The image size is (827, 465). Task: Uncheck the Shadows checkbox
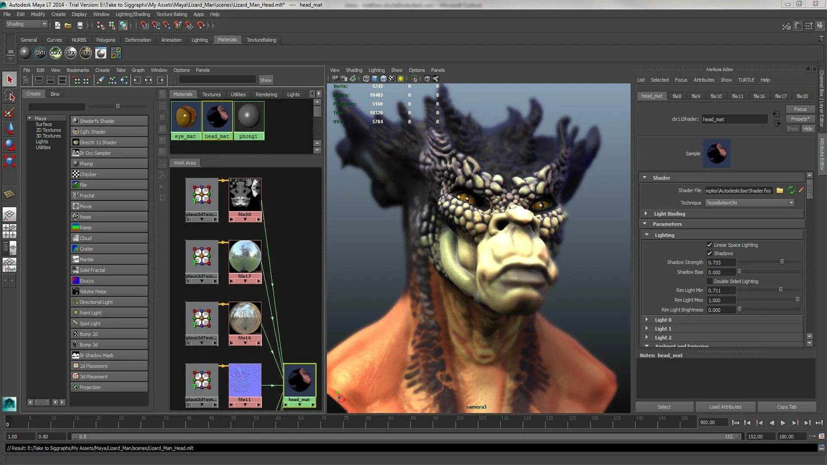(709, 254)
